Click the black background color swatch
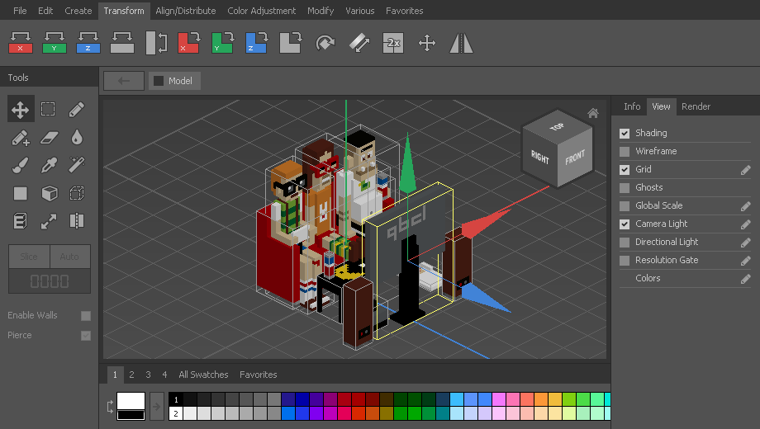This screenshot has height=429, width=760. 131,415
